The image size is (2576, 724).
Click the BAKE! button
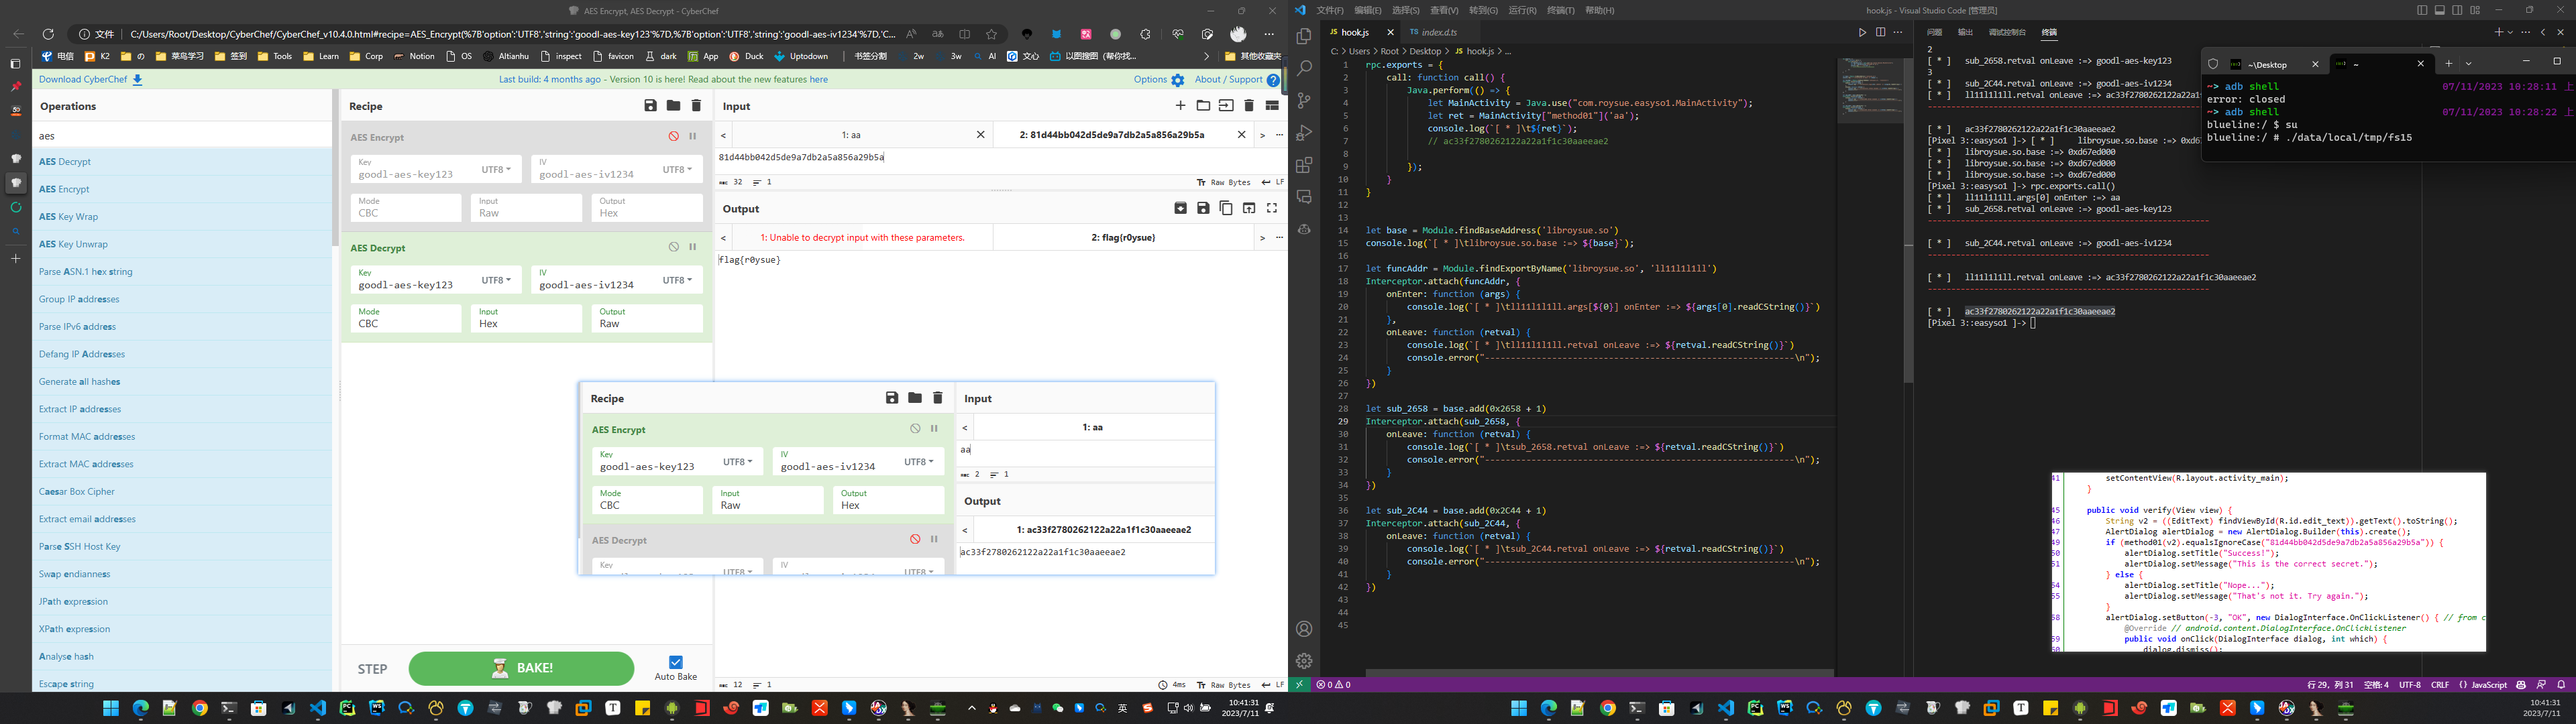521,668
